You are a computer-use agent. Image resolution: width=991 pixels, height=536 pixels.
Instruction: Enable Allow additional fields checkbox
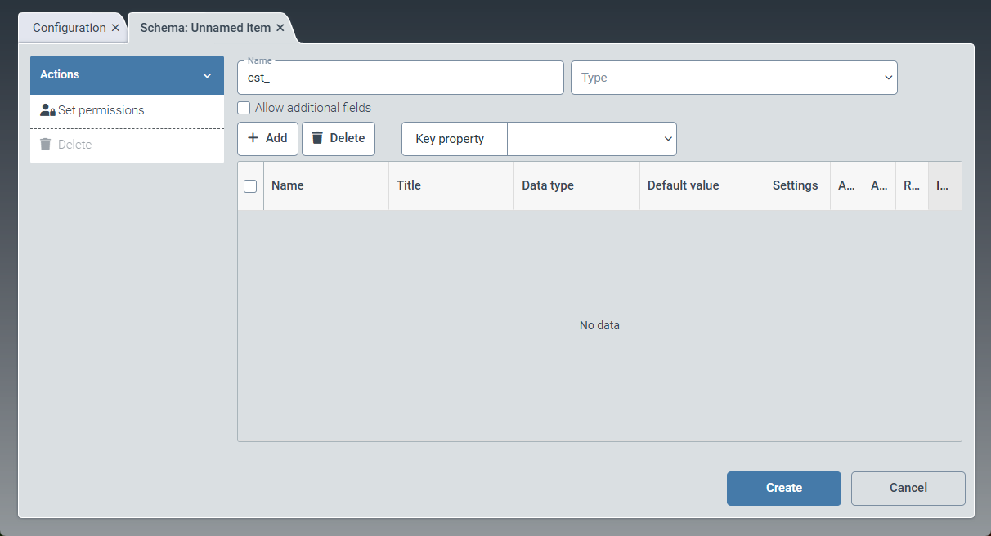(x=244, y=108)
